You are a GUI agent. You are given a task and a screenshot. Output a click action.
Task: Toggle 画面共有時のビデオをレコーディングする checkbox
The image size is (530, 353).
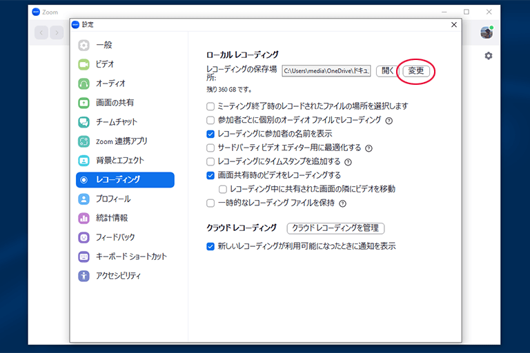210,175
